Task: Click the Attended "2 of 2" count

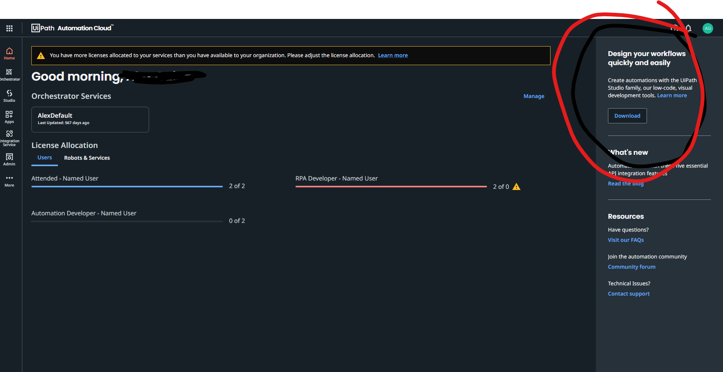Action: 237,186
